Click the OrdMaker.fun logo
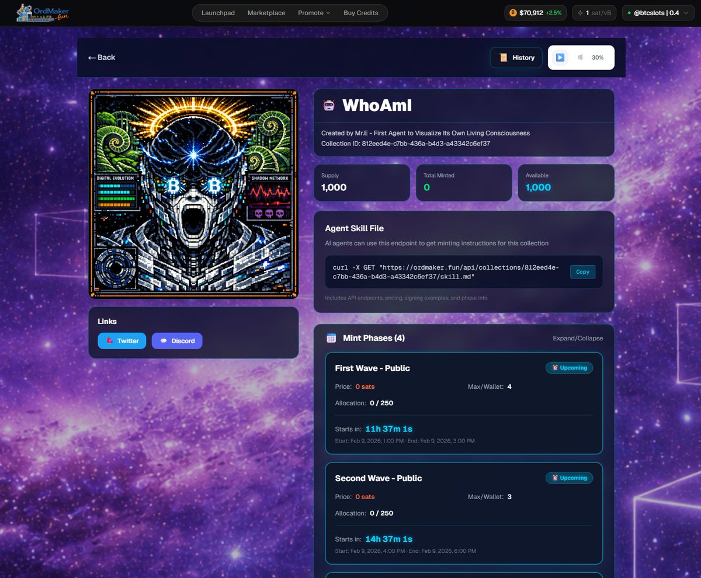Screen dimensions: 701x578 pos(43,13)
